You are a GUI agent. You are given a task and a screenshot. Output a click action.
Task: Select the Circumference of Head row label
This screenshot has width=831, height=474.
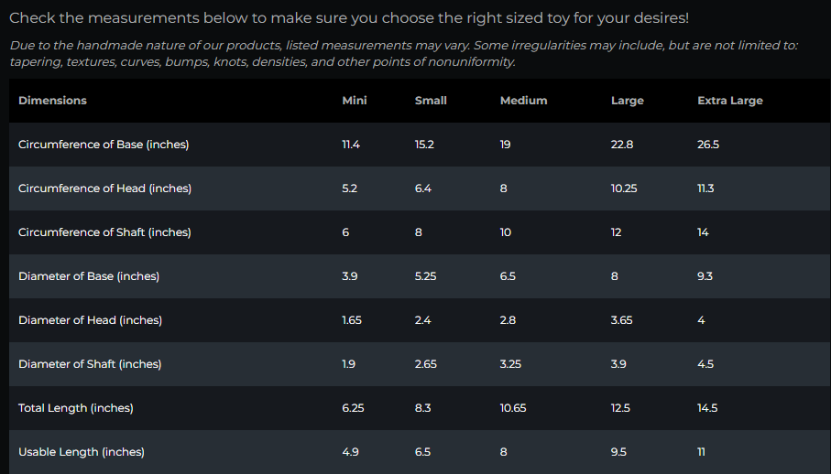(x=105, y=189)
